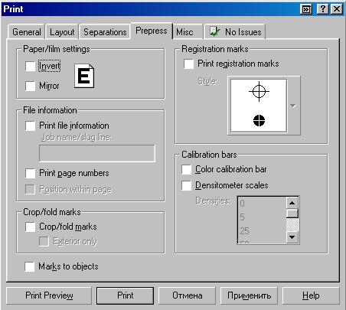
Task: Click the question mark help icon
Action: pyautogui.click(x=322, y=9)
